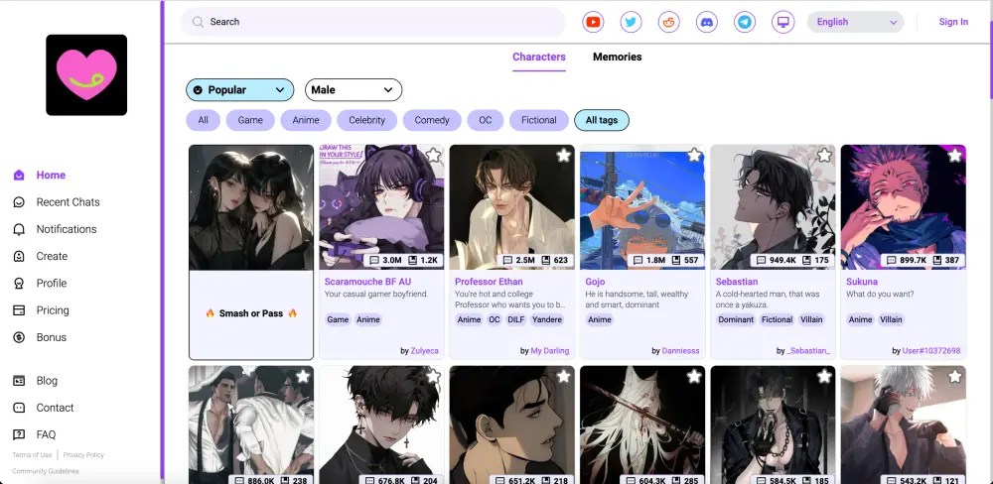Image resolution: width=993 pixels, height=484 pixels.
Task: Select the Comedy tag filter
Action: click(x=432, y=120)
